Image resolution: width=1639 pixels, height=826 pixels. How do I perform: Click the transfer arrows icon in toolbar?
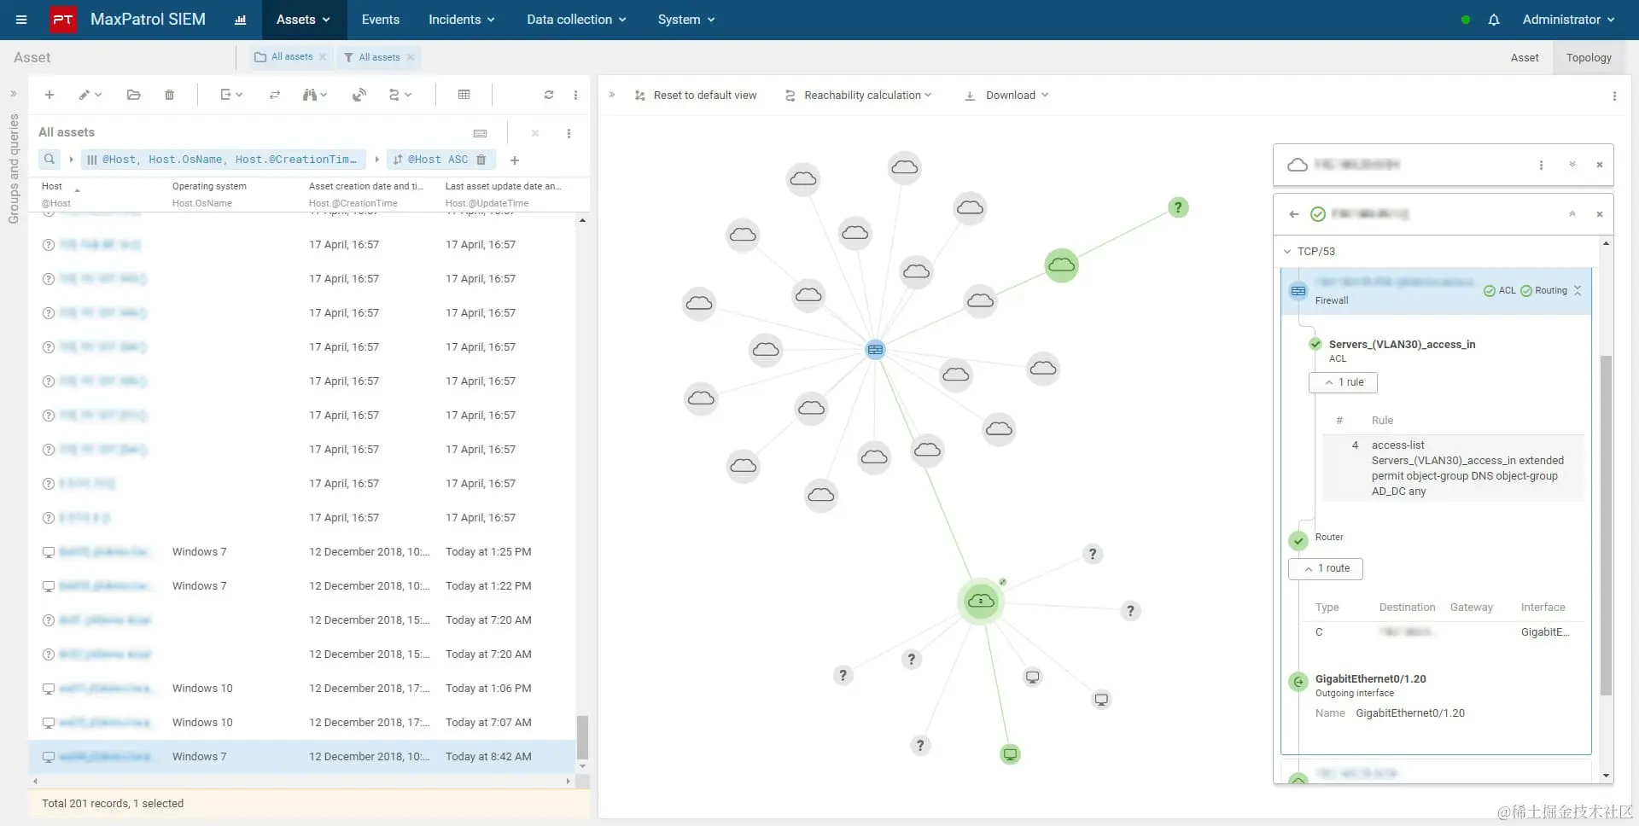coord(275,95)
